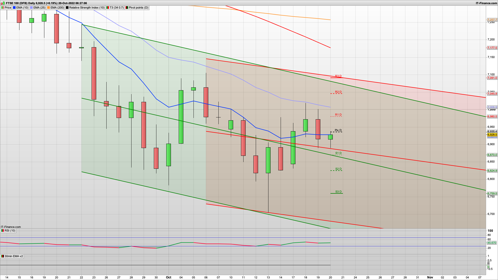Open the Pivot points (D) legend entry
This screenshot has height=280, width=498.
(x=137, y=8)
